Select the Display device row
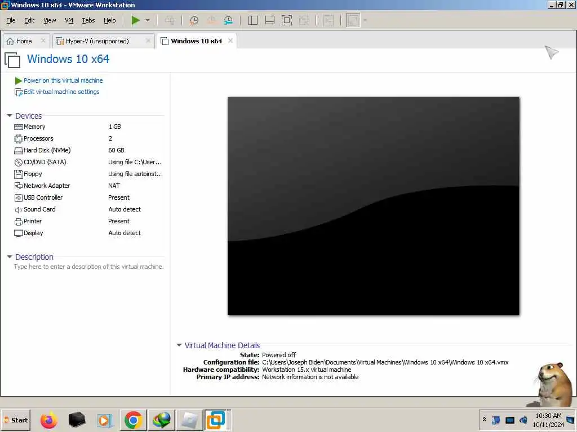The image size is (577, 432). [x=88, y=233]
